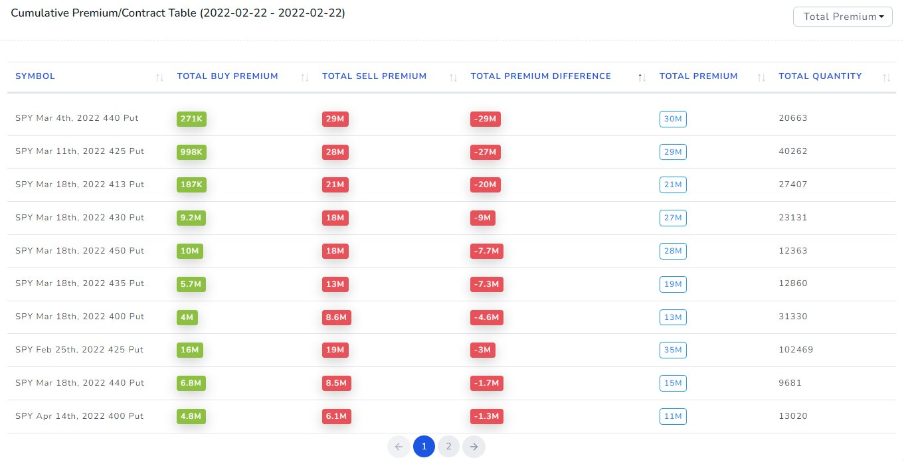Select SPY Mar 11th, 2022 425 Put
The height and width of the screenshot is (460, 904).
point(80,151)
